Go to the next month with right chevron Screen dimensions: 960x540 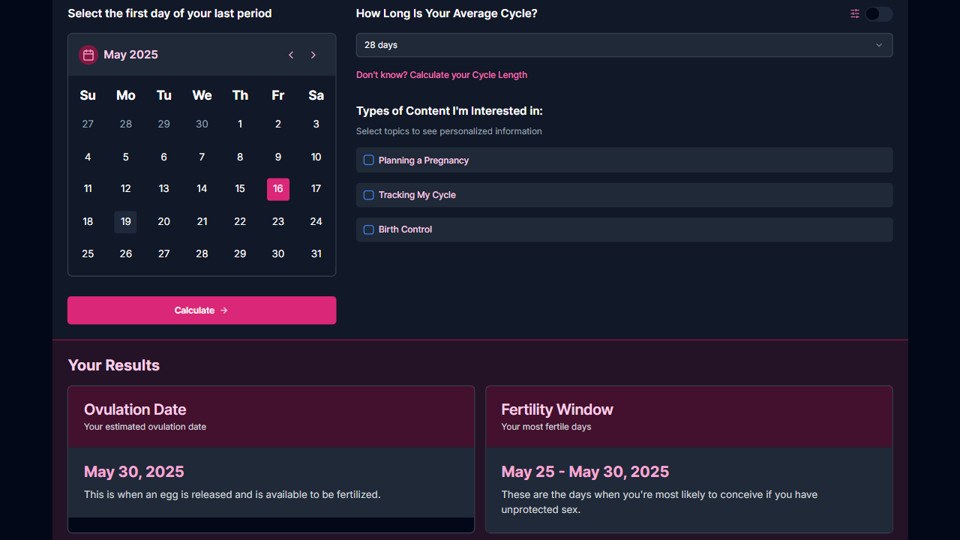click(313, 55)
